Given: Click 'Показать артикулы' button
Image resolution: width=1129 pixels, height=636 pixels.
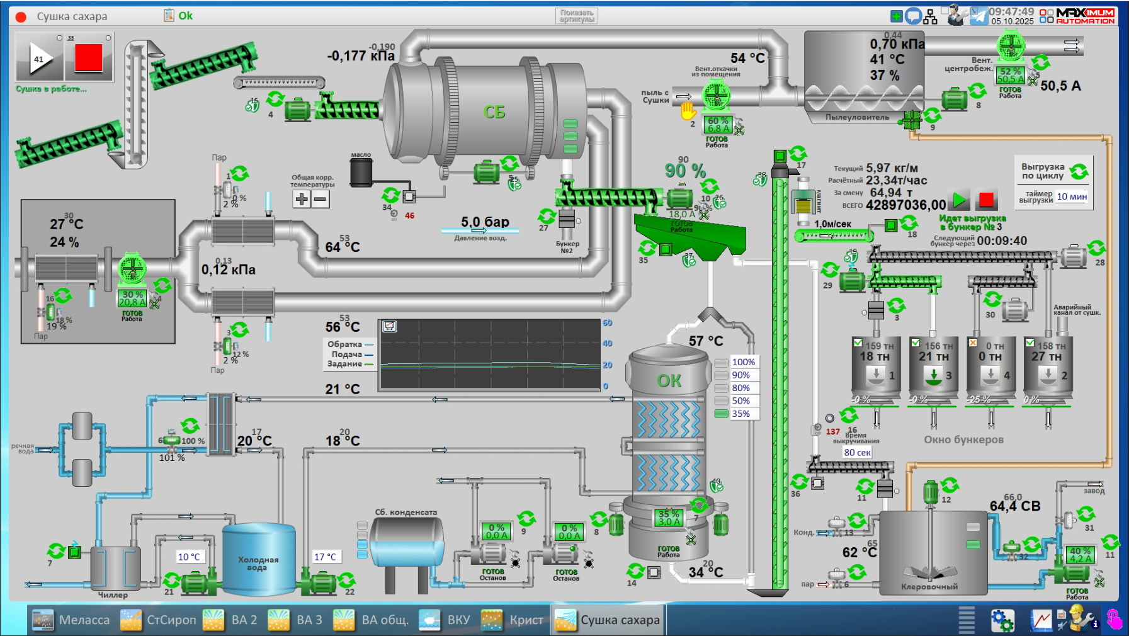Looking at the screenshot, I should click(577, 16).
